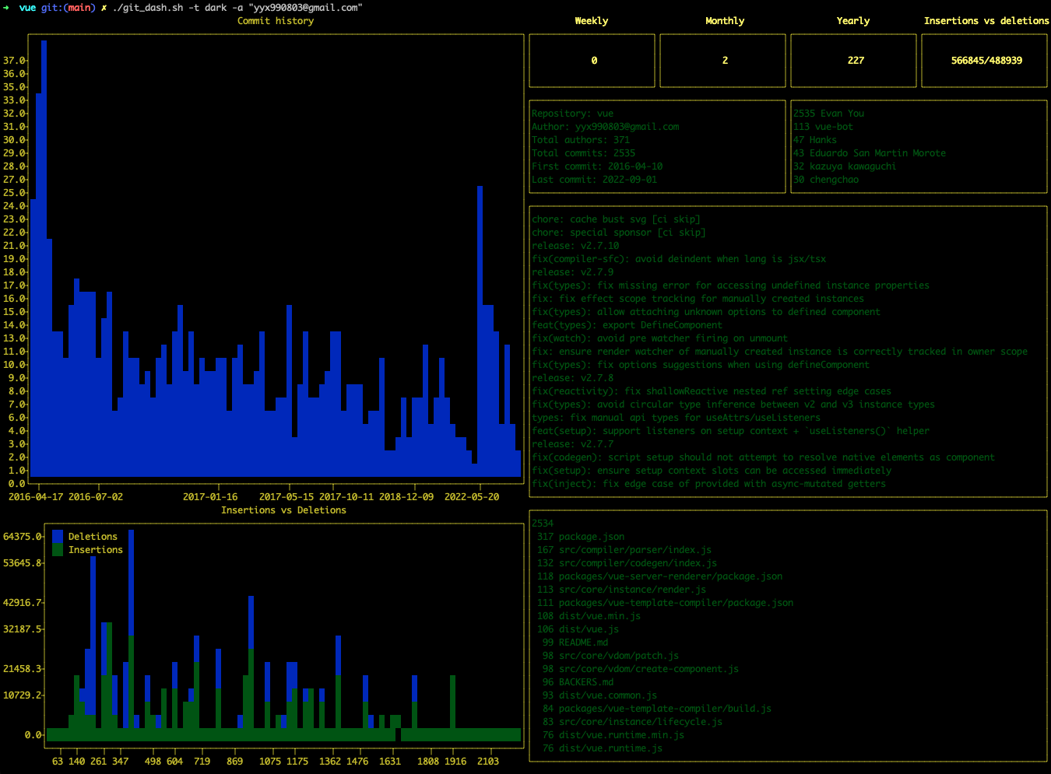Click 'feat(setup): support listeners' commit line
The image size is (1051, 774).
click(730, 431)
